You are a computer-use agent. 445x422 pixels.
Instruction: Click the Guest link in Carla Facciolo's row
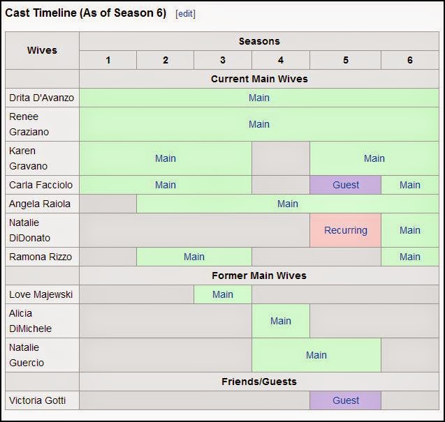346,185
